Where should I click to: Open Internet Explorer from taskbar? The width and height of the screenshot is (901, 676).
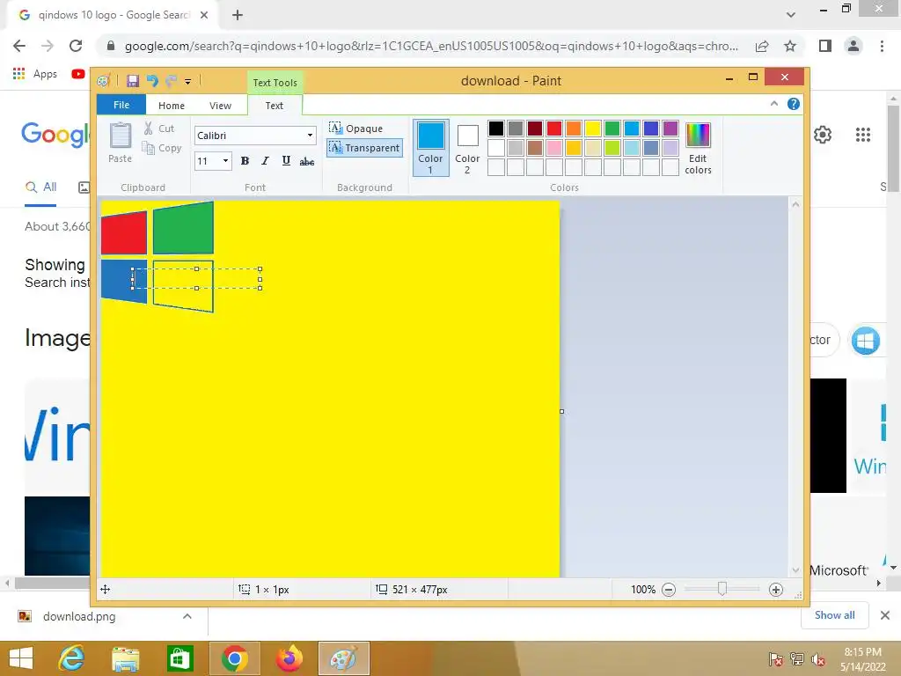[72, 658]
